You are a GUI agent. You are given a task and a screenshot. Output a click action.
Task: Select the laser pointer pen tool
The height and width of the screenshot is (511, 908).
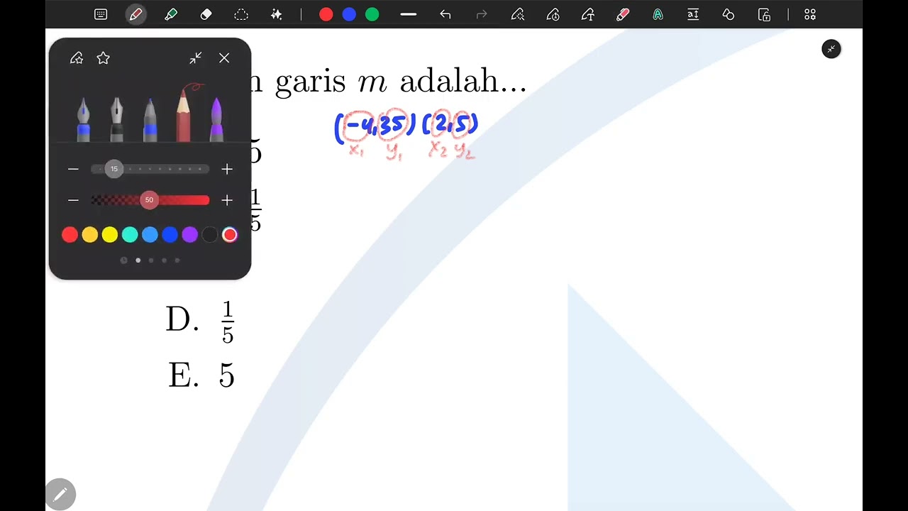click(x=518, y=14)
